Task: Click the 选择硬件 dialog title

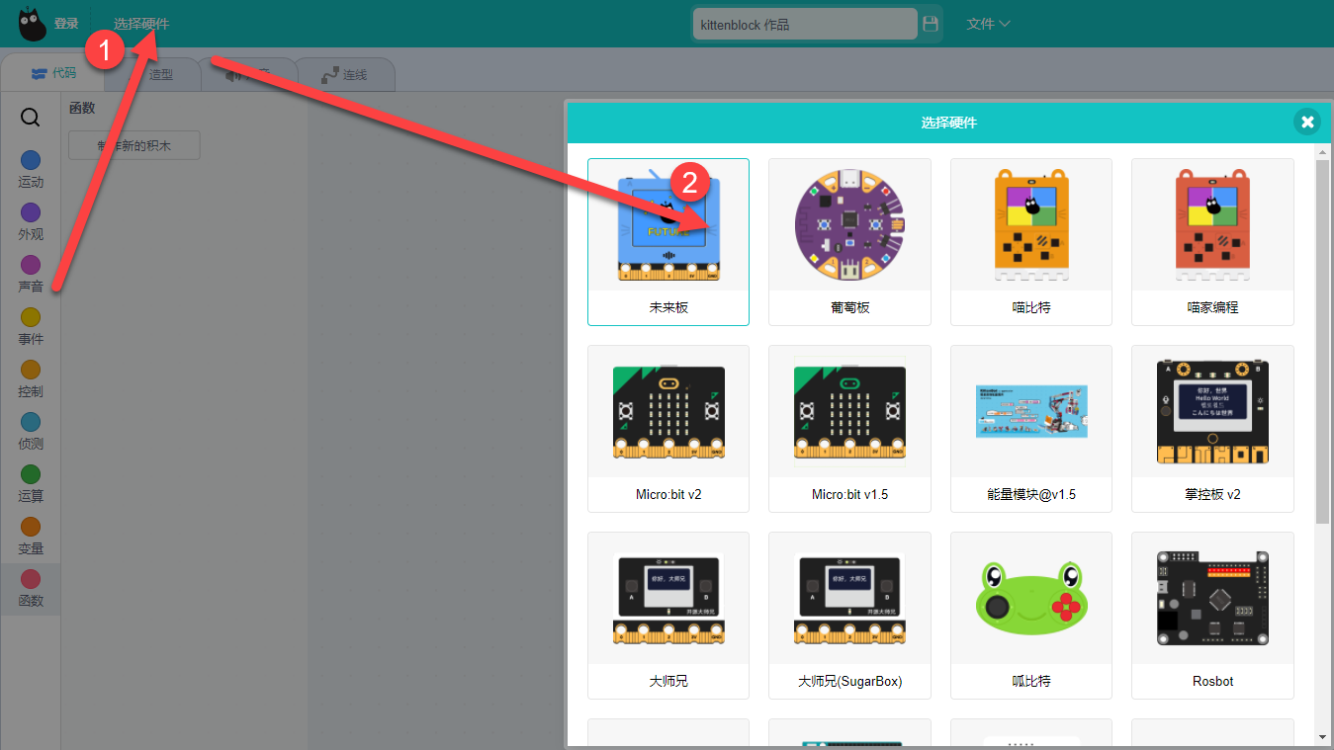Action: tap(948, 123)
